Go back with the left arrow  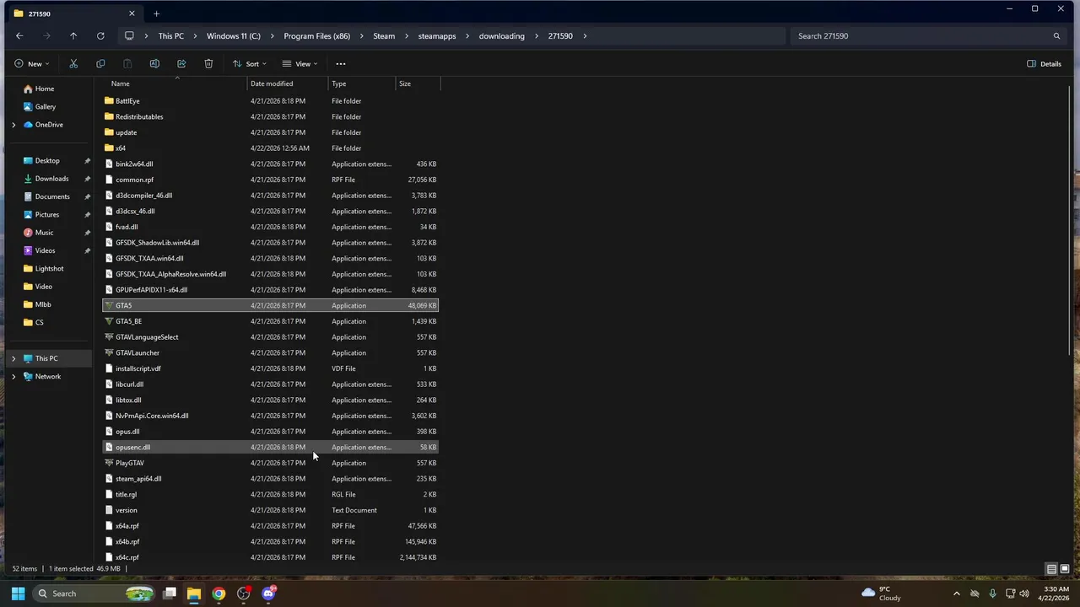tap(19, 36)
